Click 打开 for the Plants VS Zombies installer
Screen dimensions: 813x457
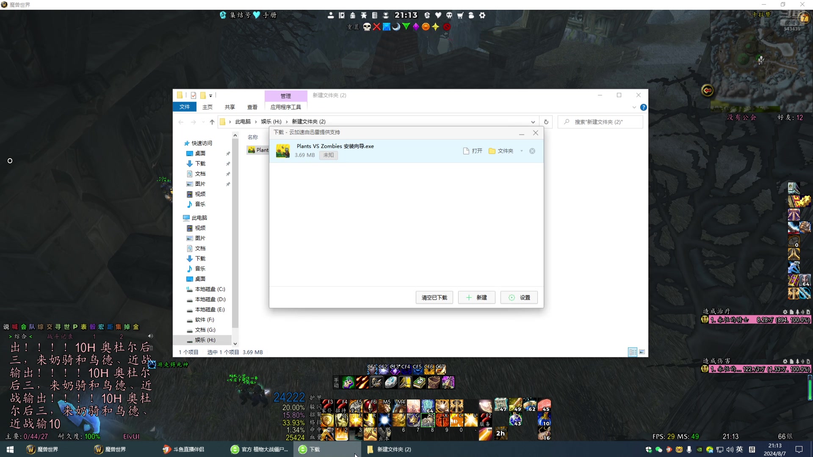pyautogui.click(x=473, y=151)
